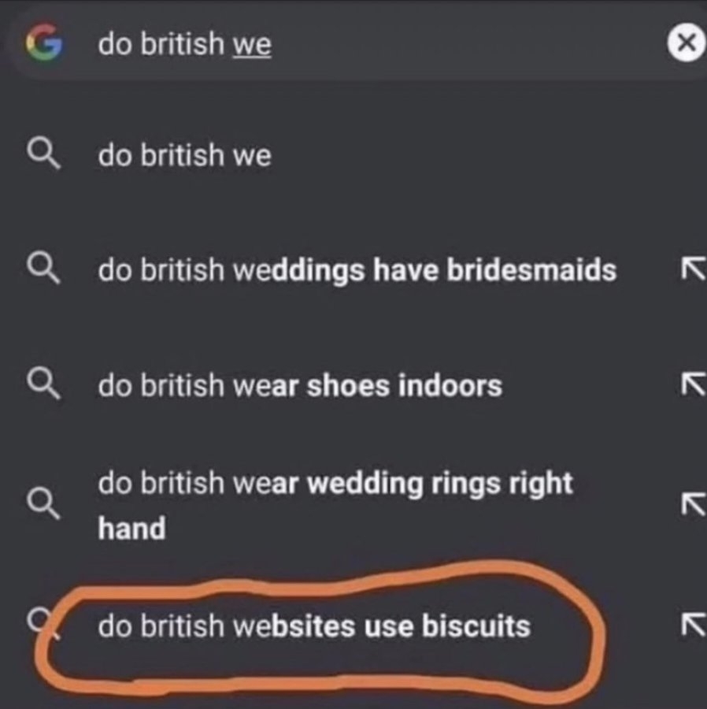Choose 'do british wear shoes indoors' suggestion

point(299,385)
